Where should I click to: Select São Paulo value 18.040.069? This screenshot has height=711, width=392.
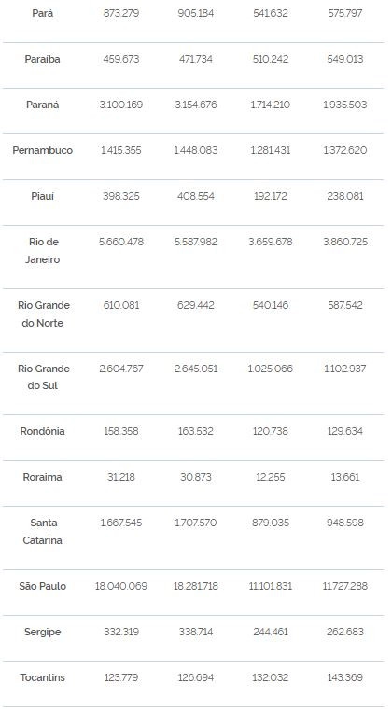pos(121,586)
